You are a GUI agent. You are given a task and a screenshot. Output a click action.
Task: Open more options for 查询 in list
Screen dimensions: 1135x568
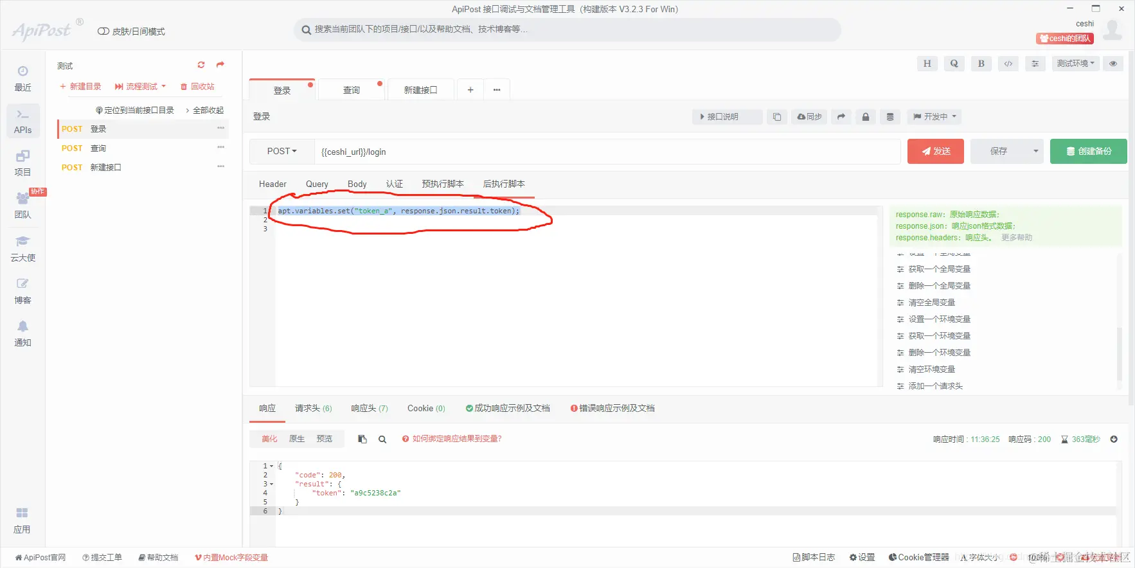(220, 148)
